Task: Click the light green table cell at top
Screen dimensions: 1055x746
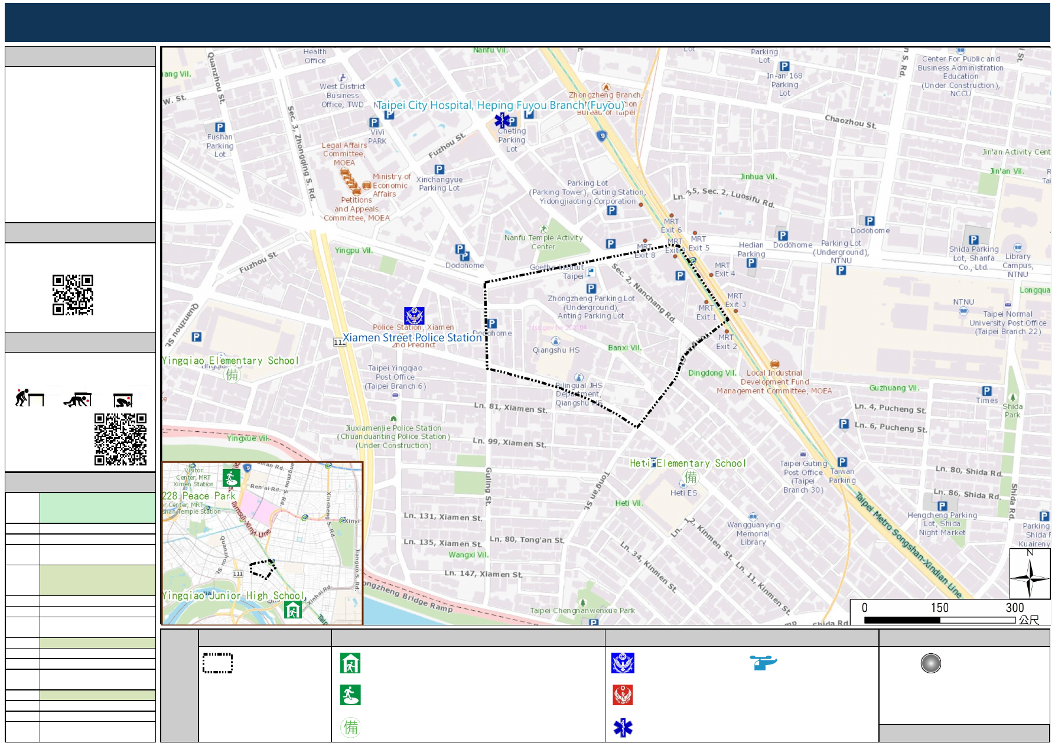Action: point(97,508)
